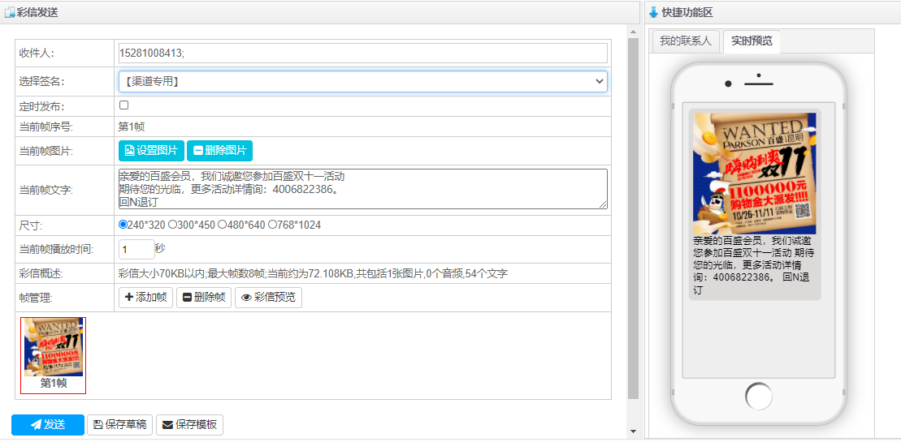Viewport: 901px width, 442px height.
Task: Switch to the 实时预览 tab
Action: tap(752, 41)
